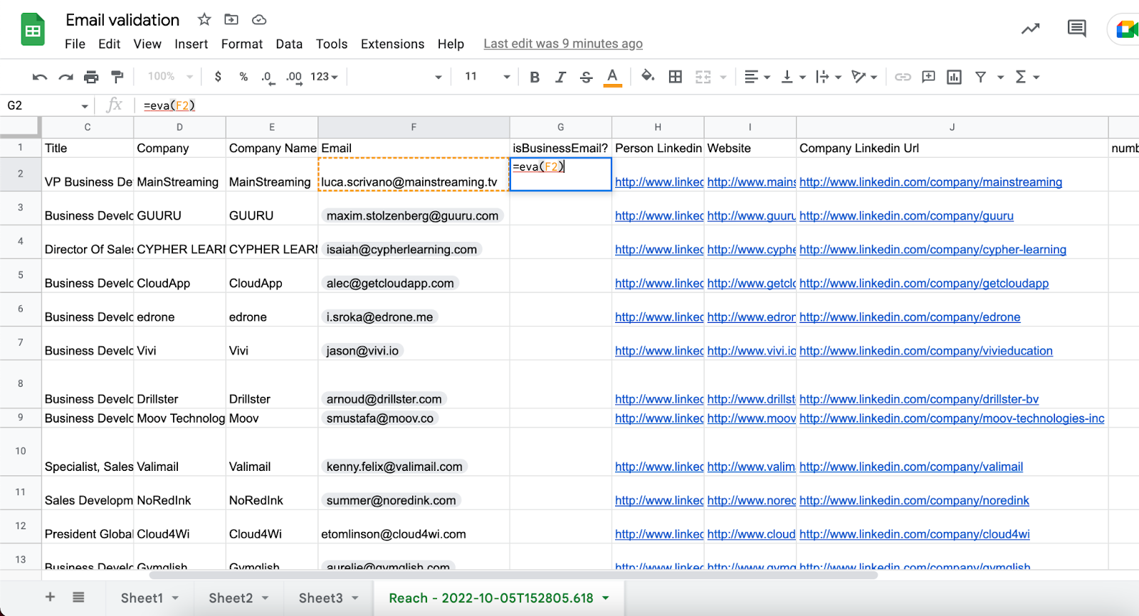
Task: Toggle bold formatting
Action: click(535, 77)
